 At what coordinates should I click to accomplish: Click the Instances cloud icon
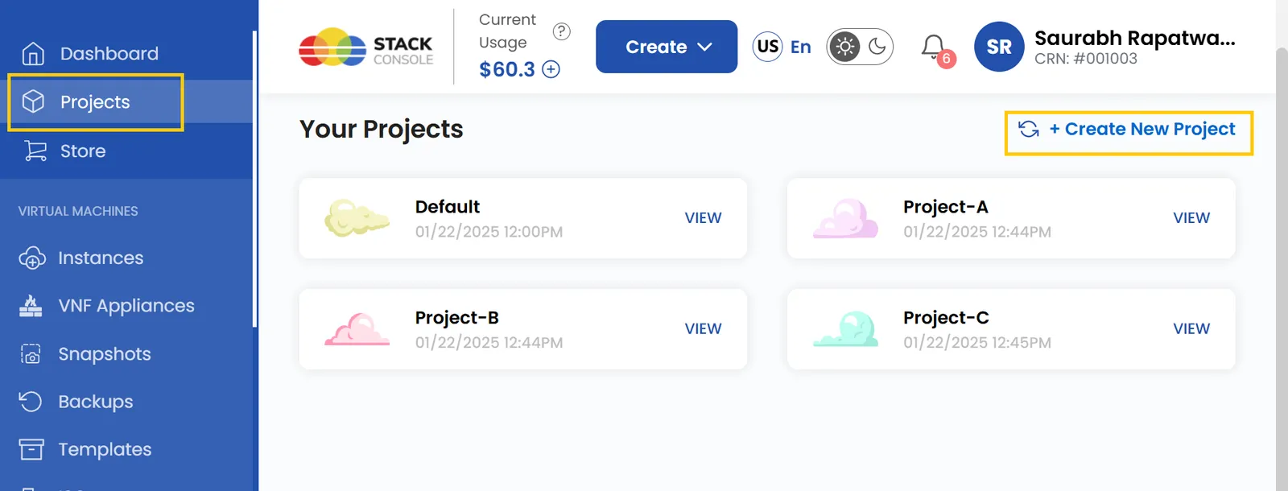(32, 258)
